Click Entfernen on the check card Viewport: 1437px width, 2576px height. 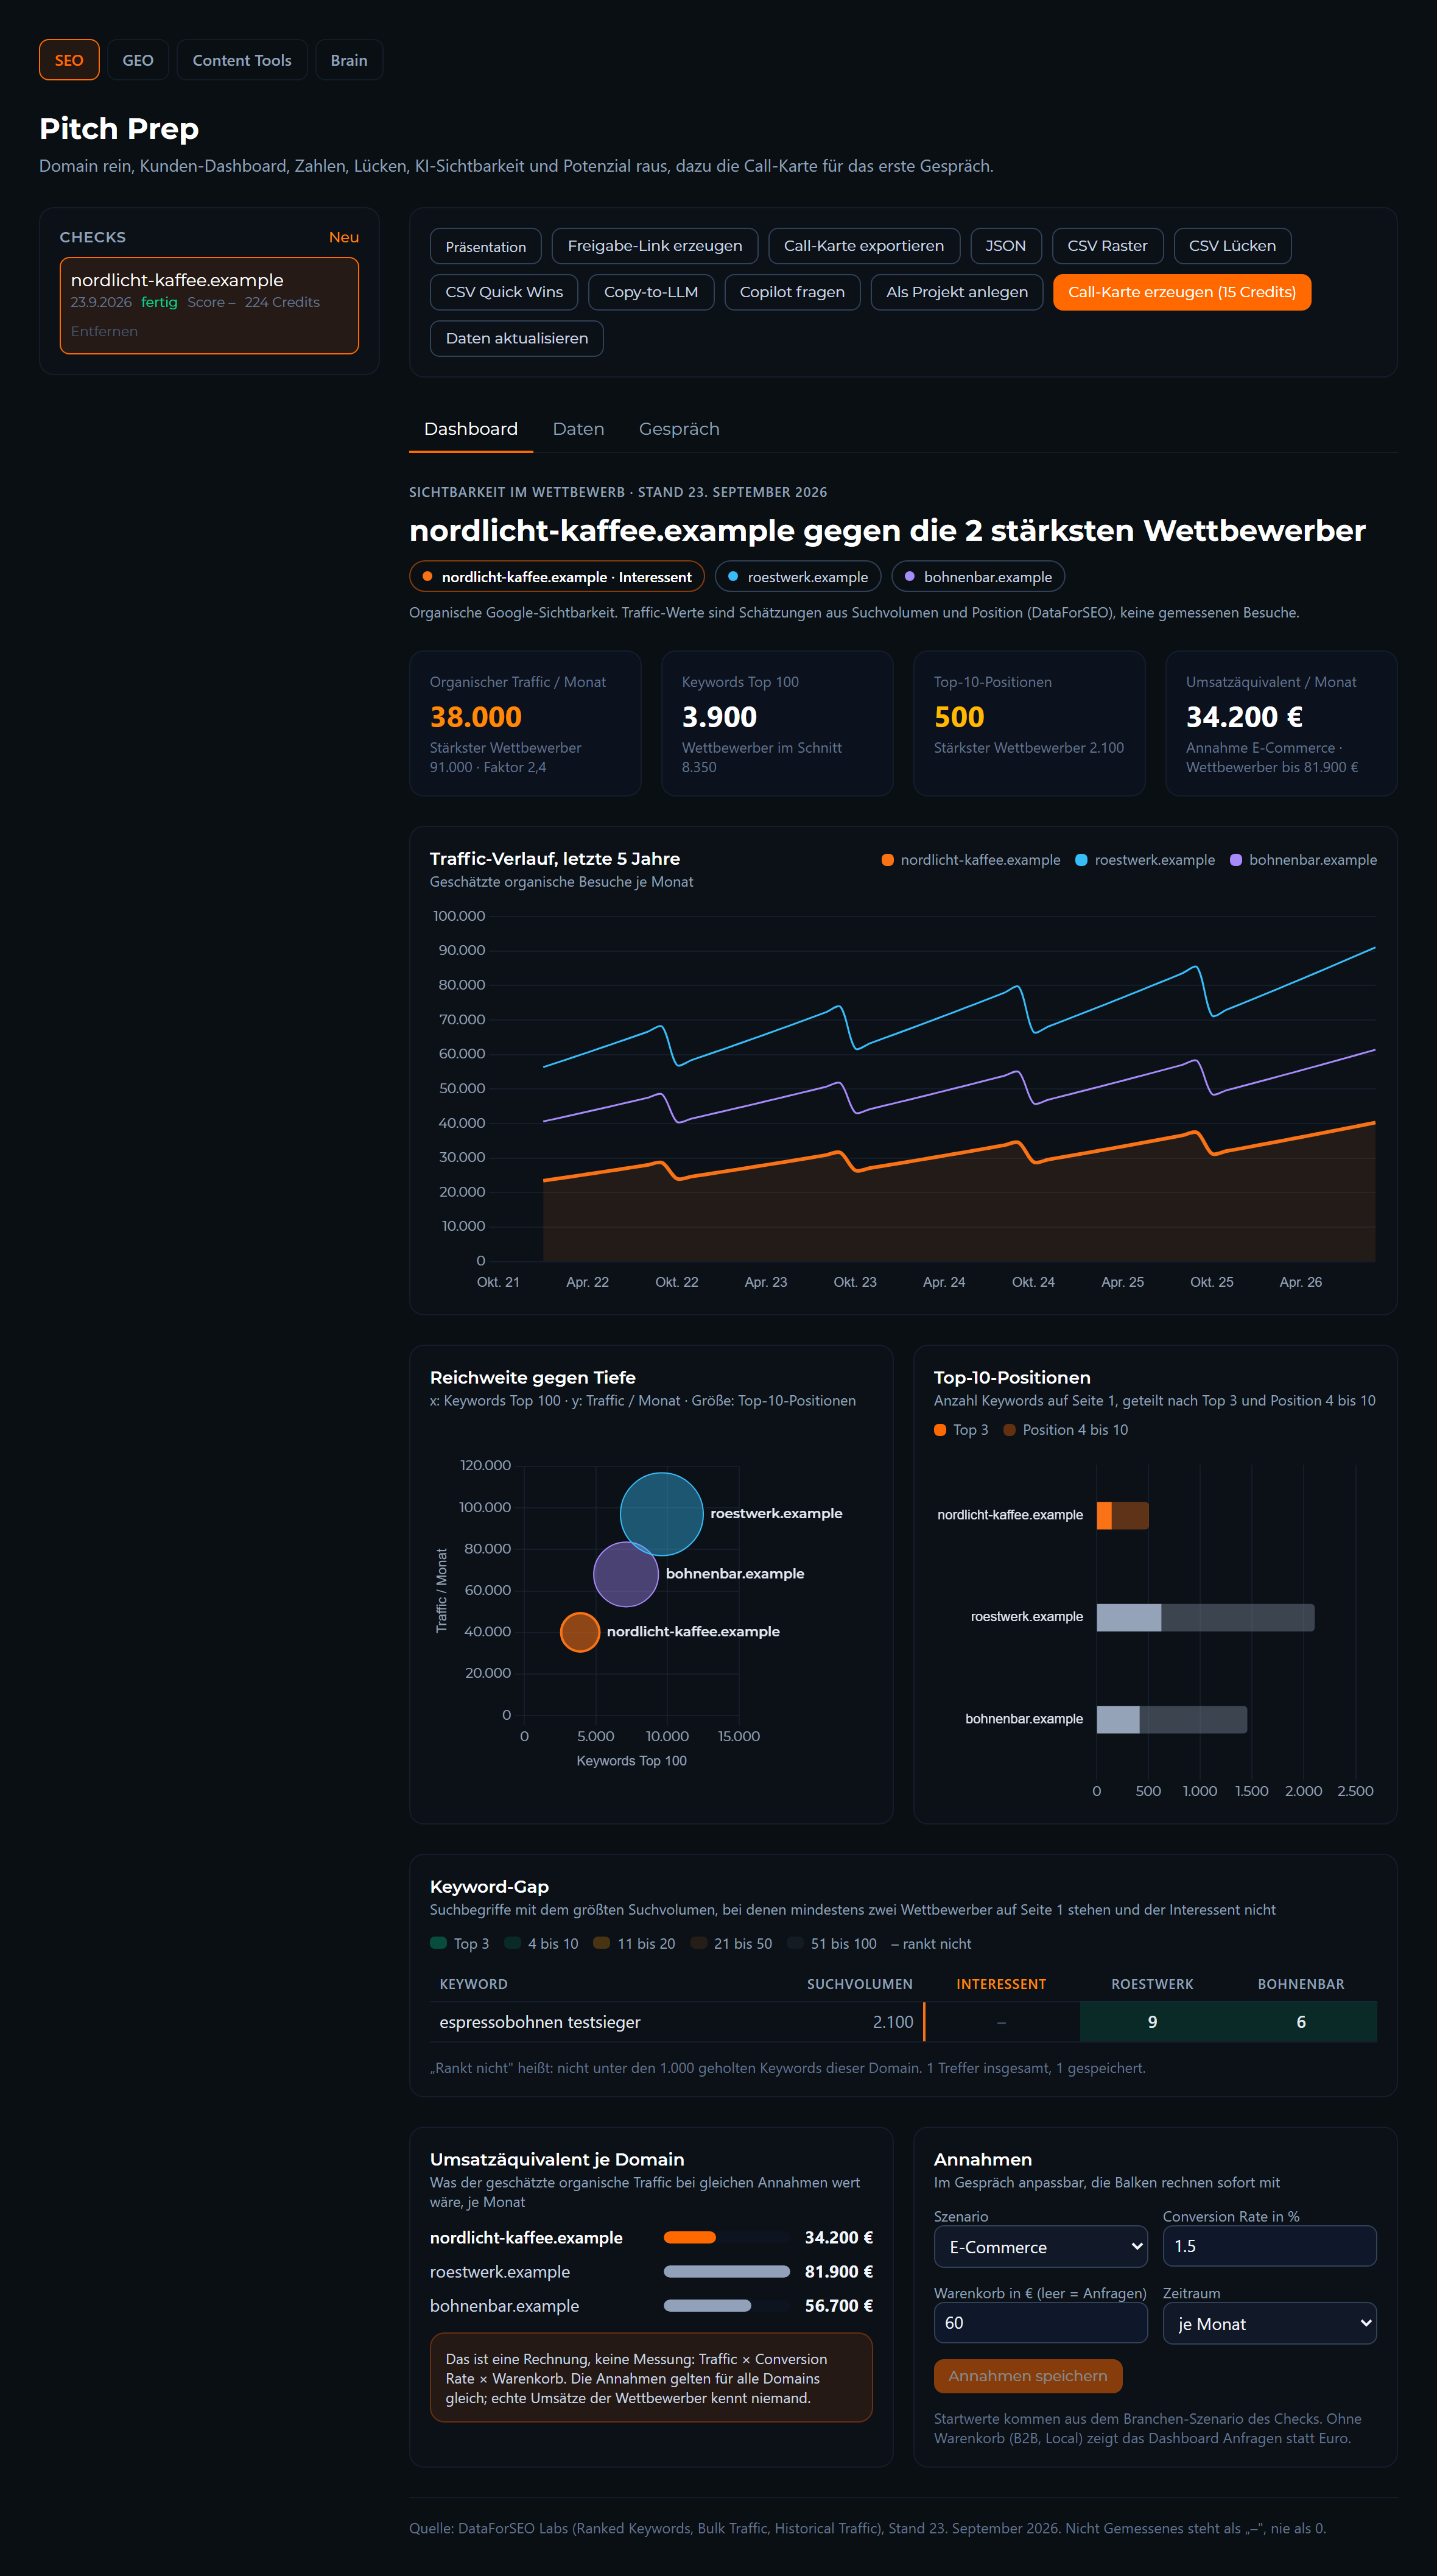pos(104,331)
